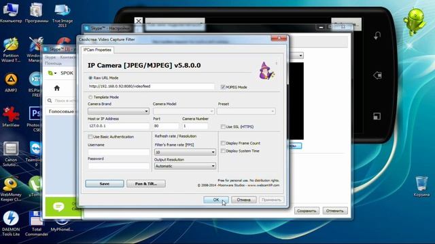Open the Корзина recycle bin
The height and width of the screenshot is (244, 435).
421,186
